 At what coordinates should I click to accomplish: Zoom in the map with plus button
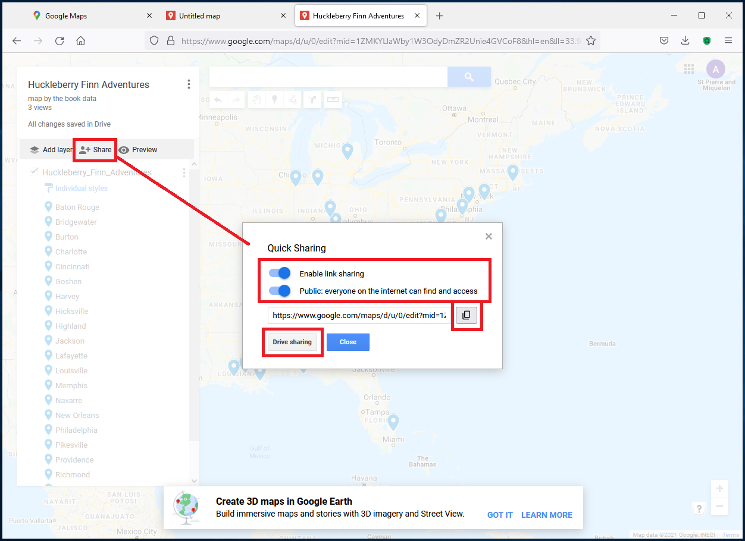pos(720,489)
